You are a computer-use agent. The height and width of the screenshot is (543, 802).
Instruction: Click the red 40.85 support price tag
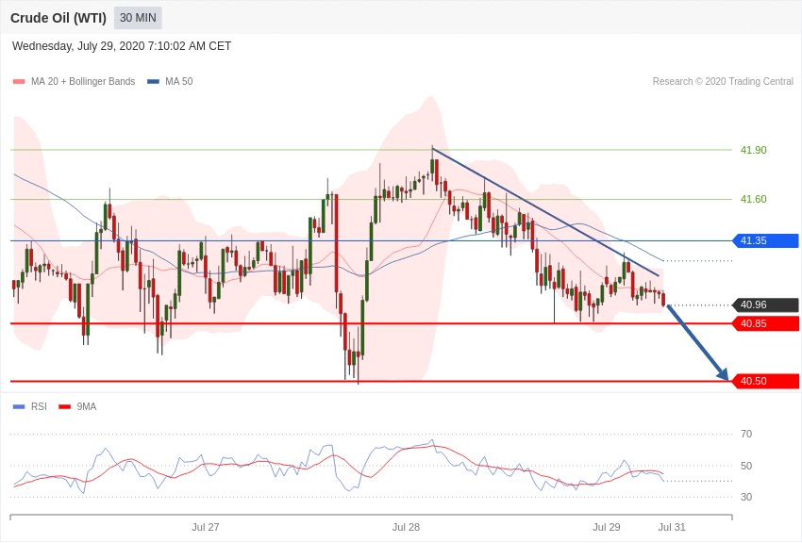(x=765, y=323)
